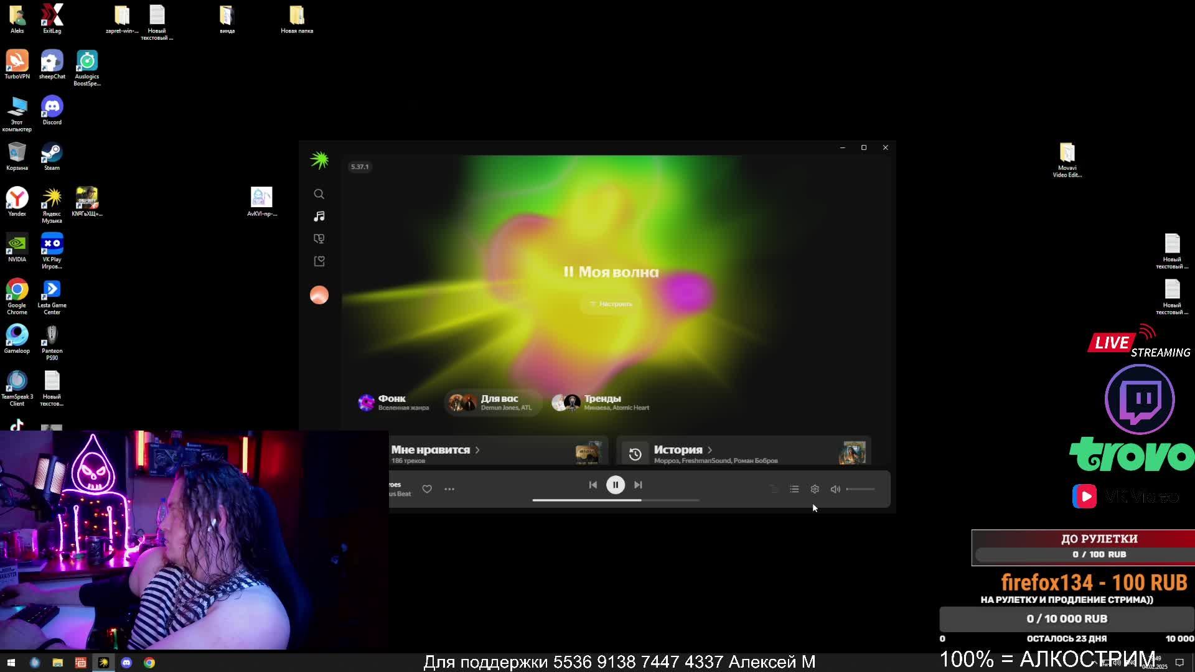Skip to the next track
The height and width of the screenshot is (672, 1195).
pyautogui.click(x=638, y=485)
